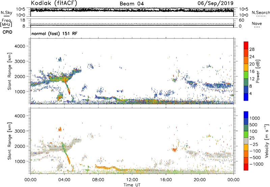The height and width of the screenshot is (187, 270).
Task: Click the noise trace in the N.Sky panel
Action: click(132, 10)
